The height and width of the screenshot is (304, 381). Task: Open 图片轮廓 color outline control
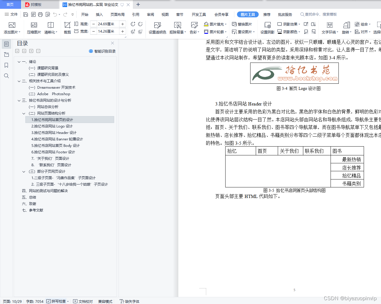tap(215, 31)
